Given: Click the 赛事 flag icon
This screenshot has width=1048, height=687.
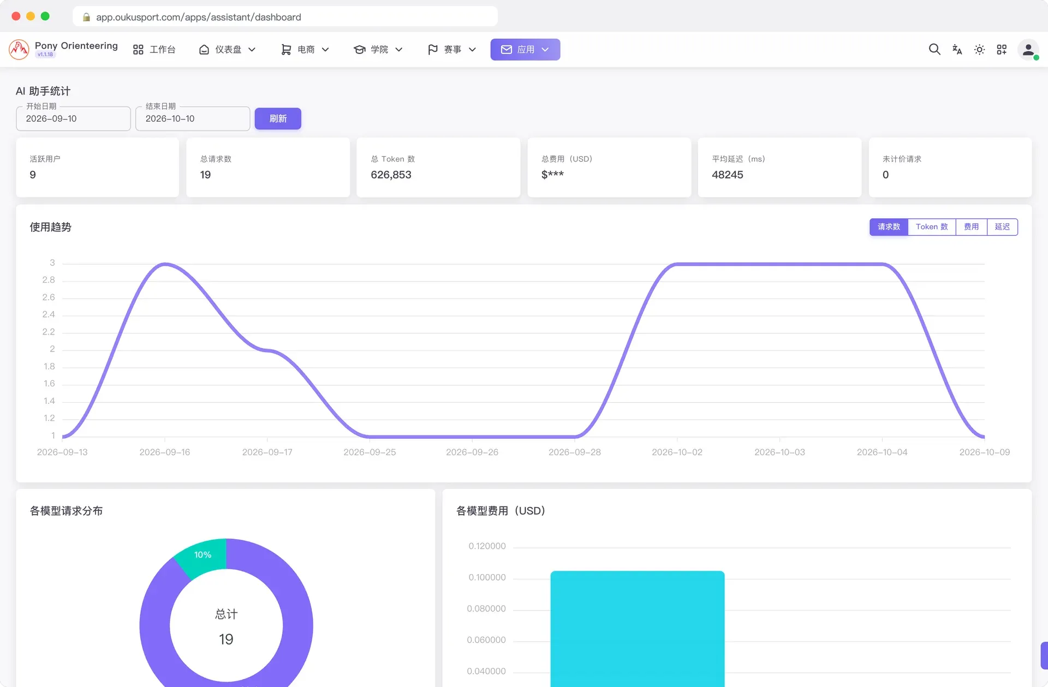Looking at the screenshot, I should click(x=433, y=50).
